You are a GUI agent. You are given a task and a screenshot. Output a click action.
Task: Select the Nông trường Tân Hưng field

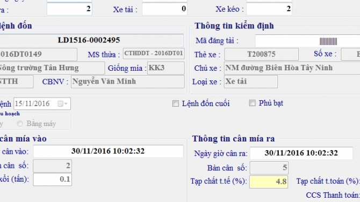52,68
